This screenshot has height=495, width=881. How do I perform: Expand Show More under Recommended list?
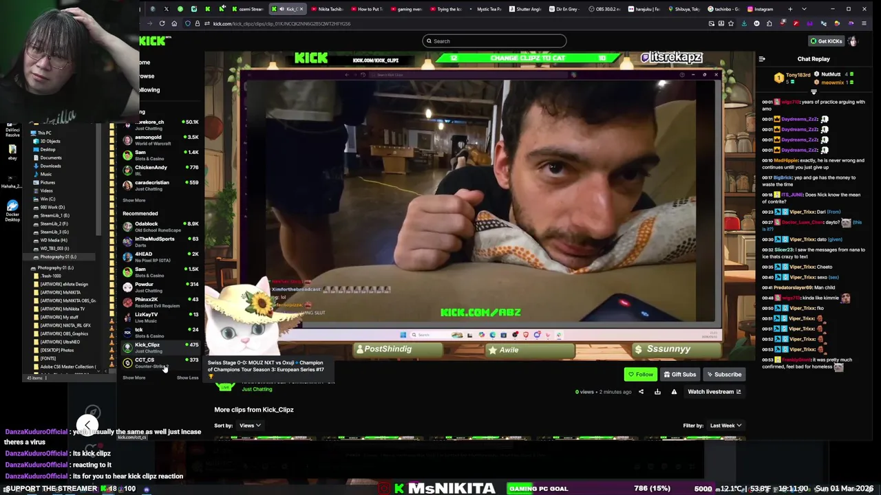click(x=134, y=377)
